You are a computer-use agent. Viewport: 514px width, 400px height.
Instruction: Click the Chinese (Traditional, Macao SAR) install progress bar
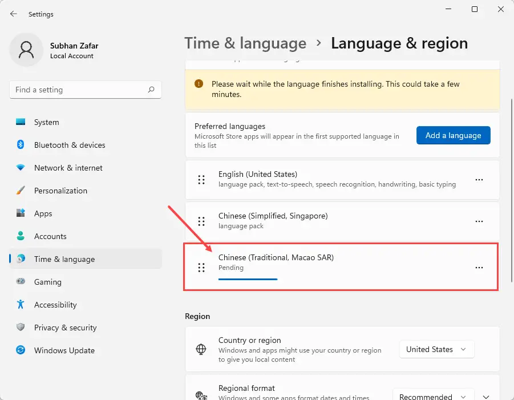pyautogui.click(x=248, y=279)
